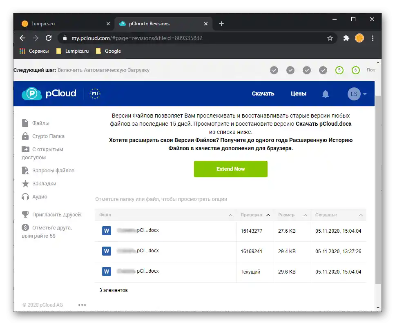Close the pCloud Revisions tab
This screenshot has width=395, height=325.
click(206, 24)
